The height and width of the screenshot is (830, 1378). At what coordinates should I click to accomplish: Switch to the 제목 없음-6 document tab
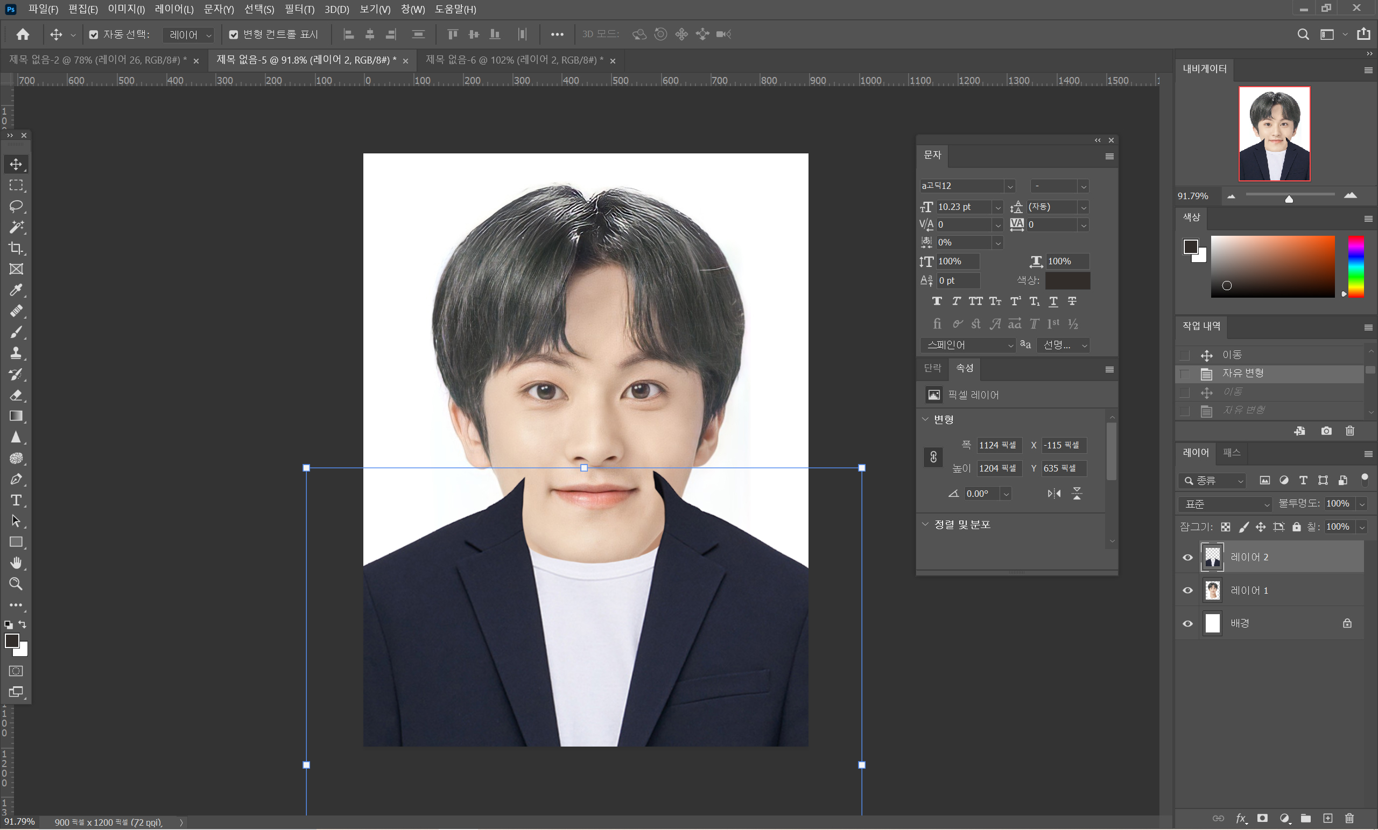(x=514, y=60)
